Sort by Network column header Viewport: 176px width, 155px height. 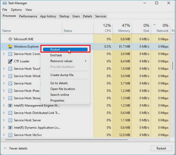pyautogui.click(x=160, y=28)
